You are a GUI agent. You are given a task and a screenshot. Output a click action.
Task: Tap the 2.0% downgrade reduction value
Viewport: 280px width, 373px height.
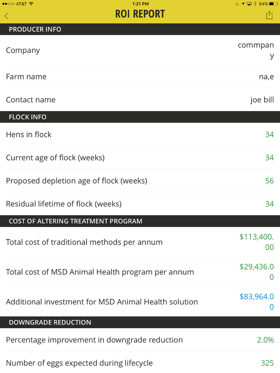[265, 340]
